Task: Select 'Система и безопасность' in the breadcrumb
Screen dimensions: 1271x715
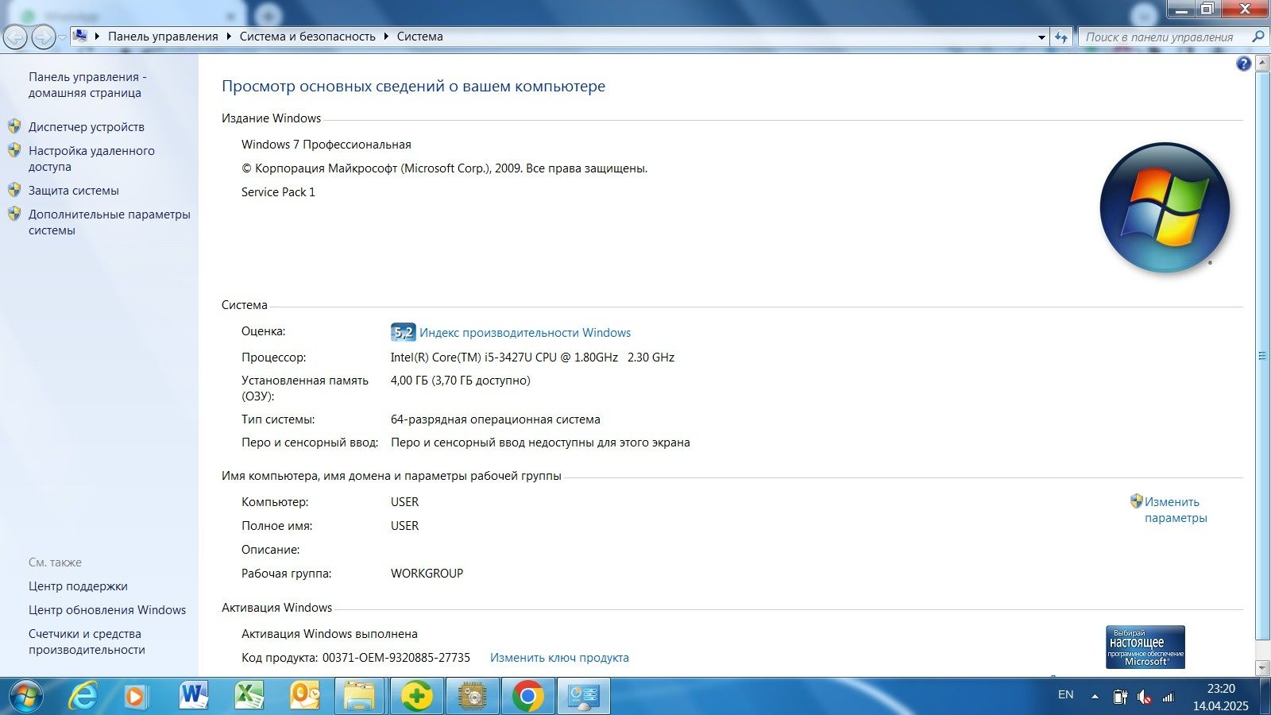Action: coord(307,37)
